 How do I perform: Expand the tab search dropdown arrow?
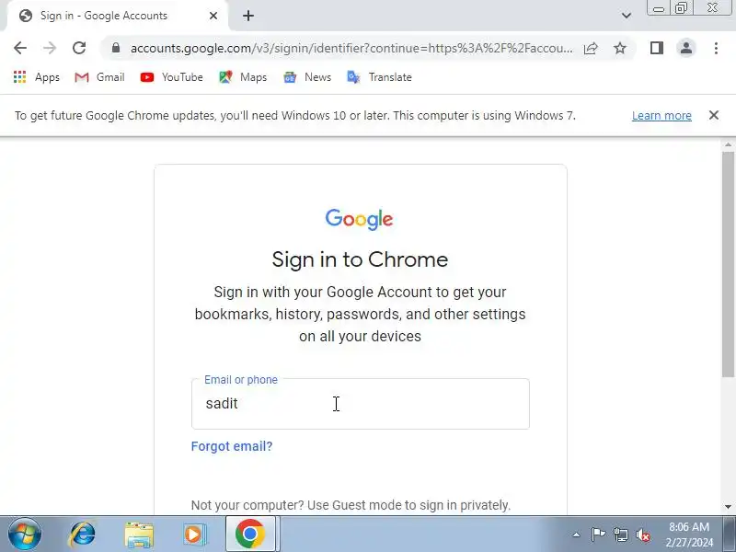[627, 16]
